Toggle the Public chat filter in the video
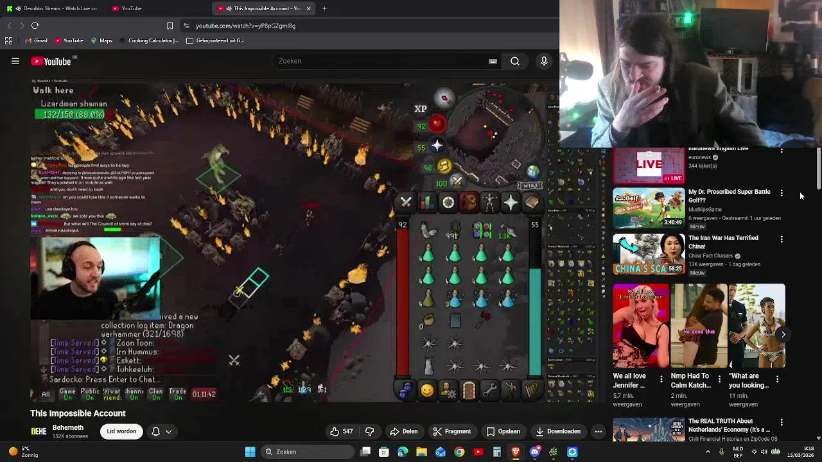The image size is (822, 462). coord(90,394)
